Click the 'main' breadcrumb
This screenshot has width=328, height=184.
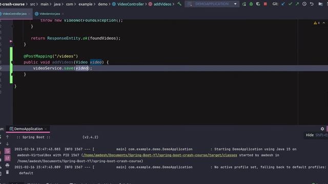45,4
